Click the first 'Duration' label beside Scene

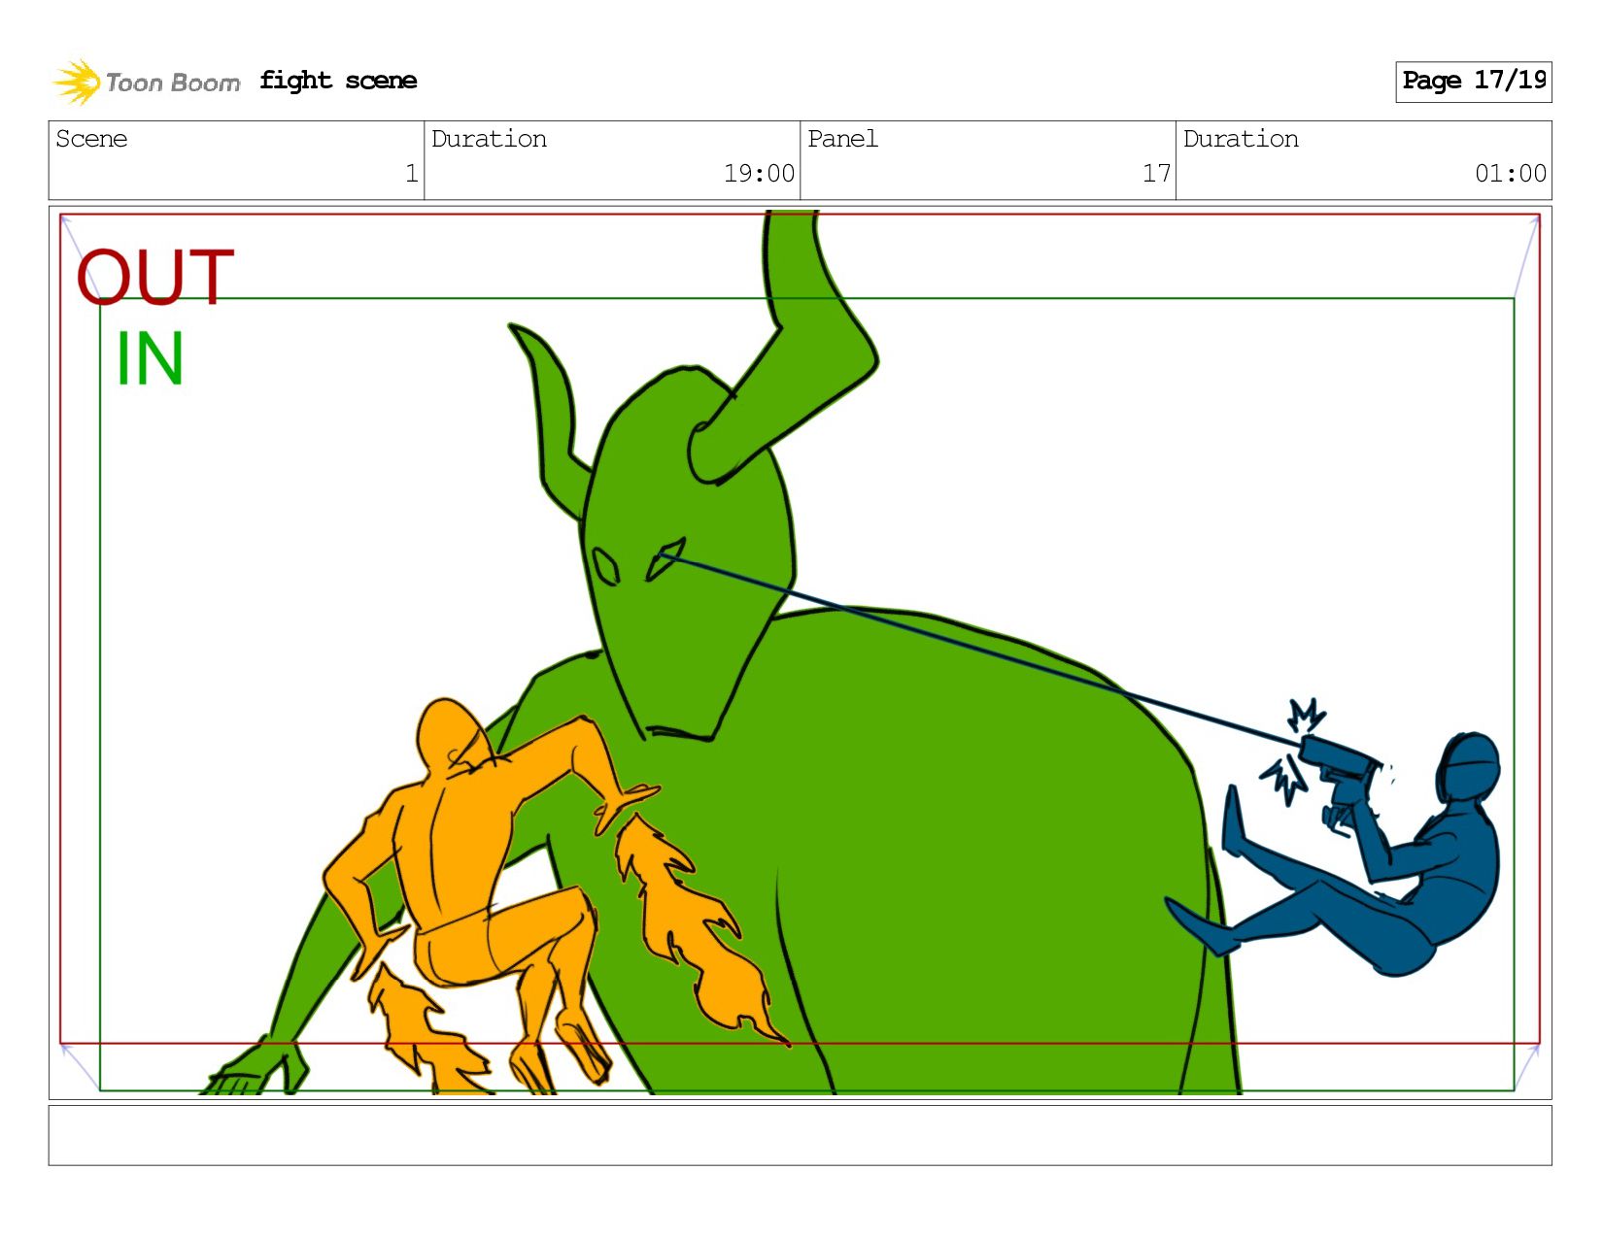[x=489, y=139]
